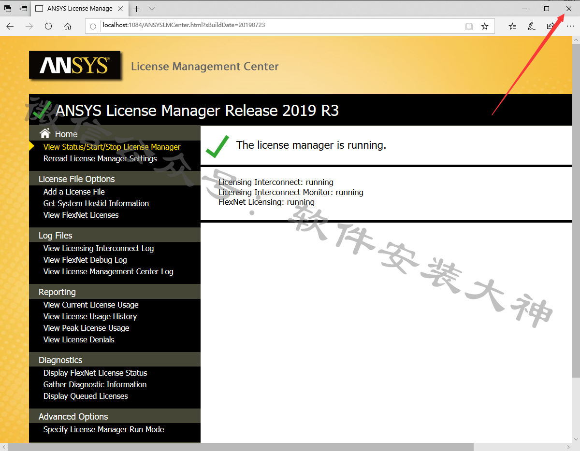Open View Licensing Interconnect Log
Viewport: 580px width, 451px height.
click(x=99, y=248)
